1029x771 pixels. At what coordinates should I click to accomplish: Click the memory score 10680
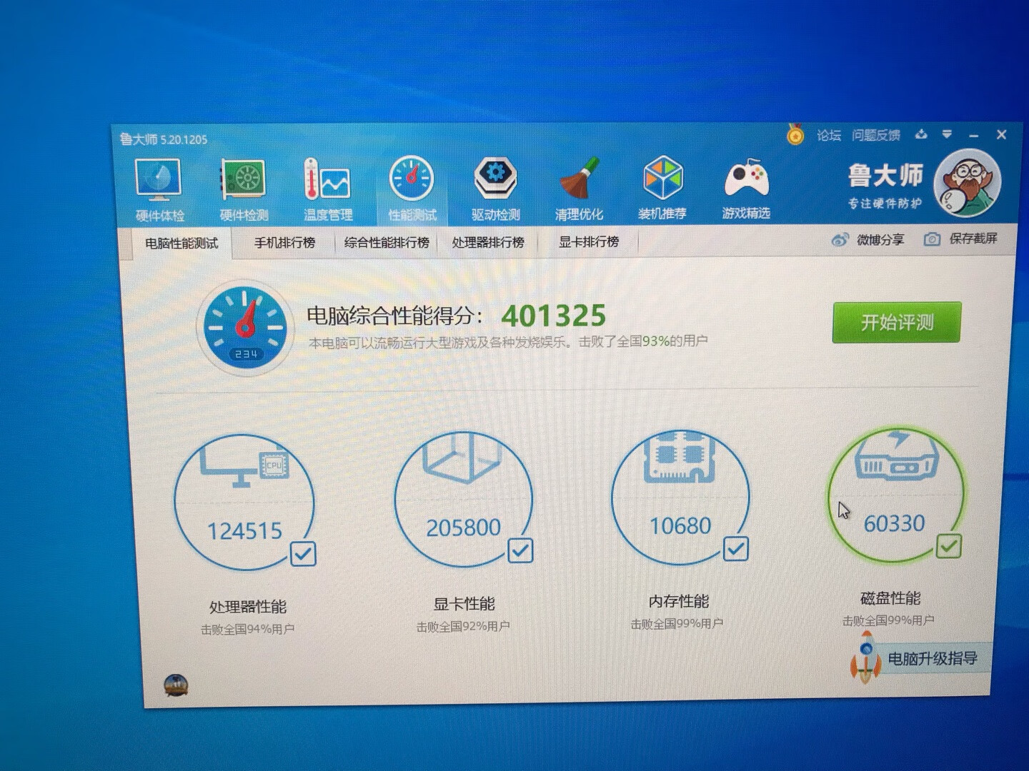coord(680,526)
